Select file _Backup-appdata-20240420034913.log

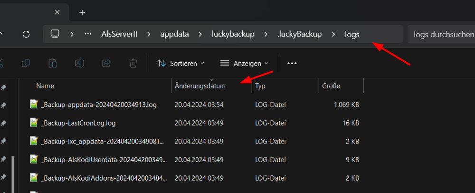pyautogui.click(x=99, y=105)
